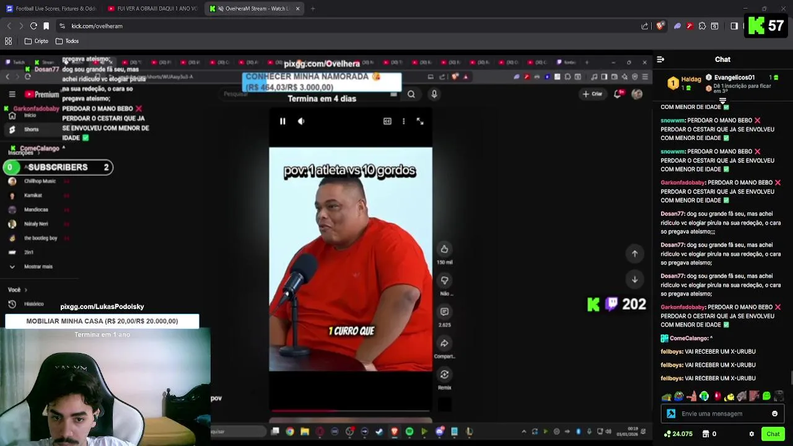Open the Todos bookmarks folder

(x=67, y=41)
